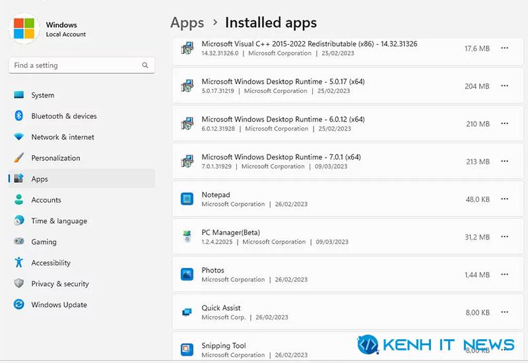Click the Installed apps page heading
528x363 pixels.
point(271,23)
